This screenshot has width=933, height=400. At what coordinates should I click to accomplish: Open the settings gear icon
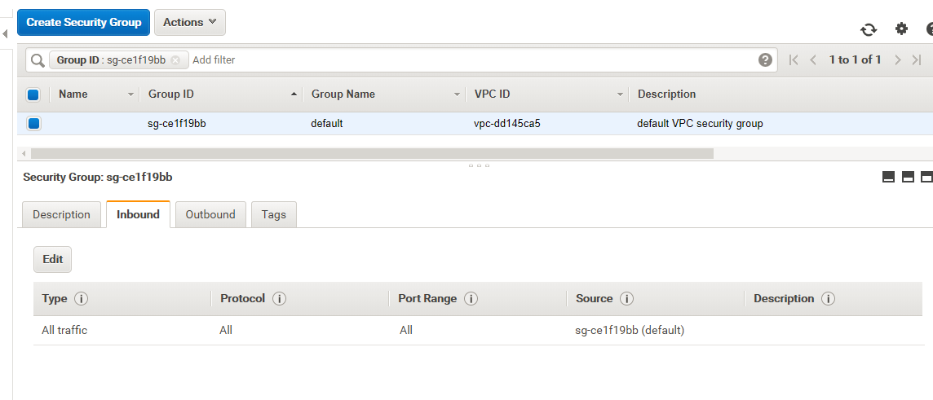pyautogui.click(x=901, y=29)
